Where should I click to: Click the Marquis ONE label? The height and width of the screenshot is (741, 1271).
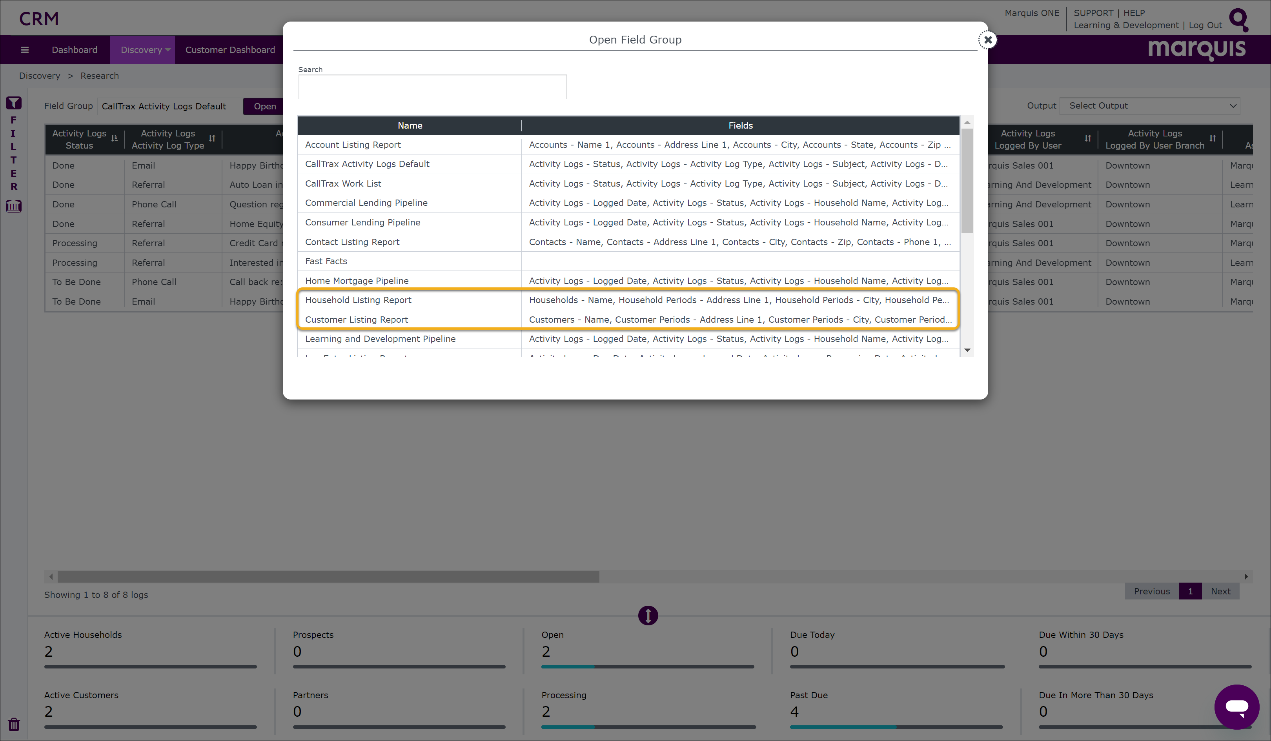[x=1031, y=13]
